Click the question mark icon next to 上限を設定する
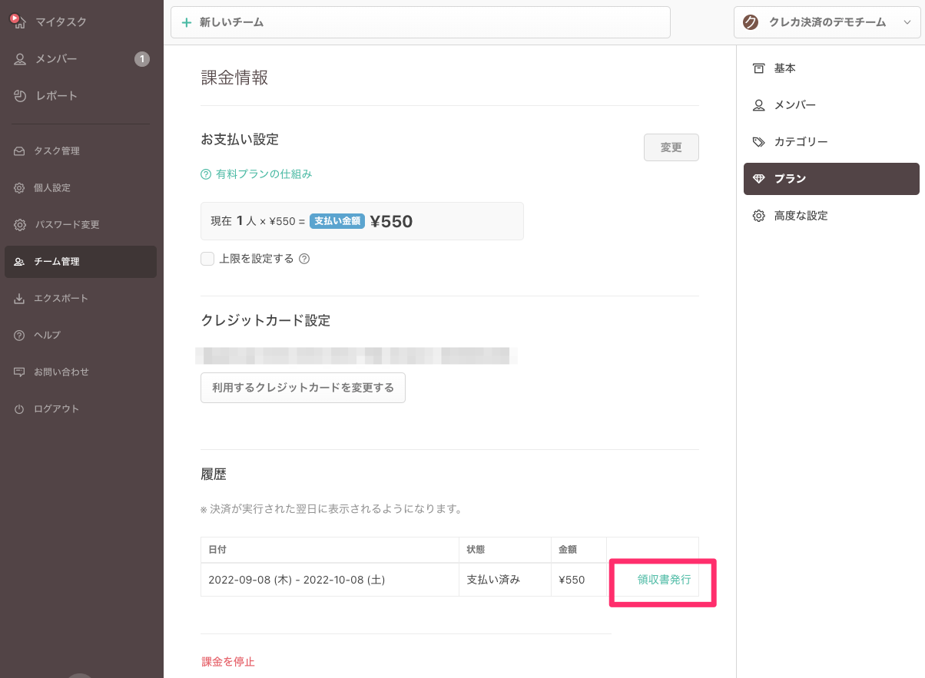925x678 pixels. pyautogui.click(x=304, y=259)
